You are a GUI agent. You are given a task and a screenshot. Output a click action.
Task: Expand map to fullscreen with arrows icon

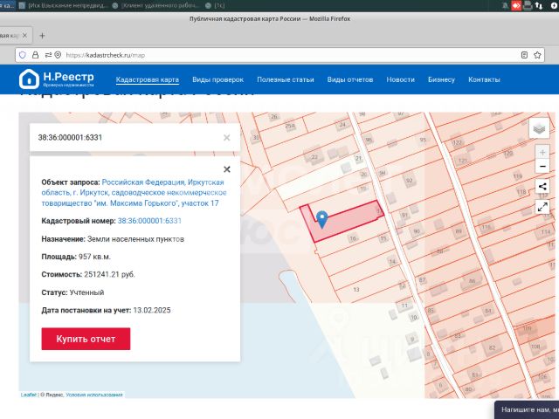[x=542, y=207]
